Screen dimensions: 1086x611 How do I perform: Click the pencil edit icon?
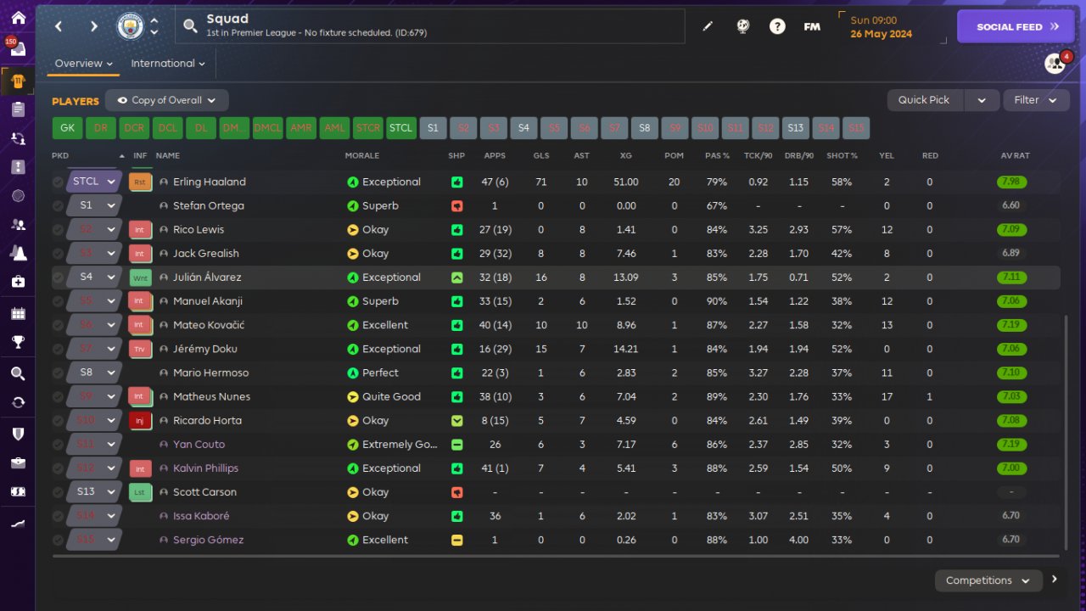(708, 26)
